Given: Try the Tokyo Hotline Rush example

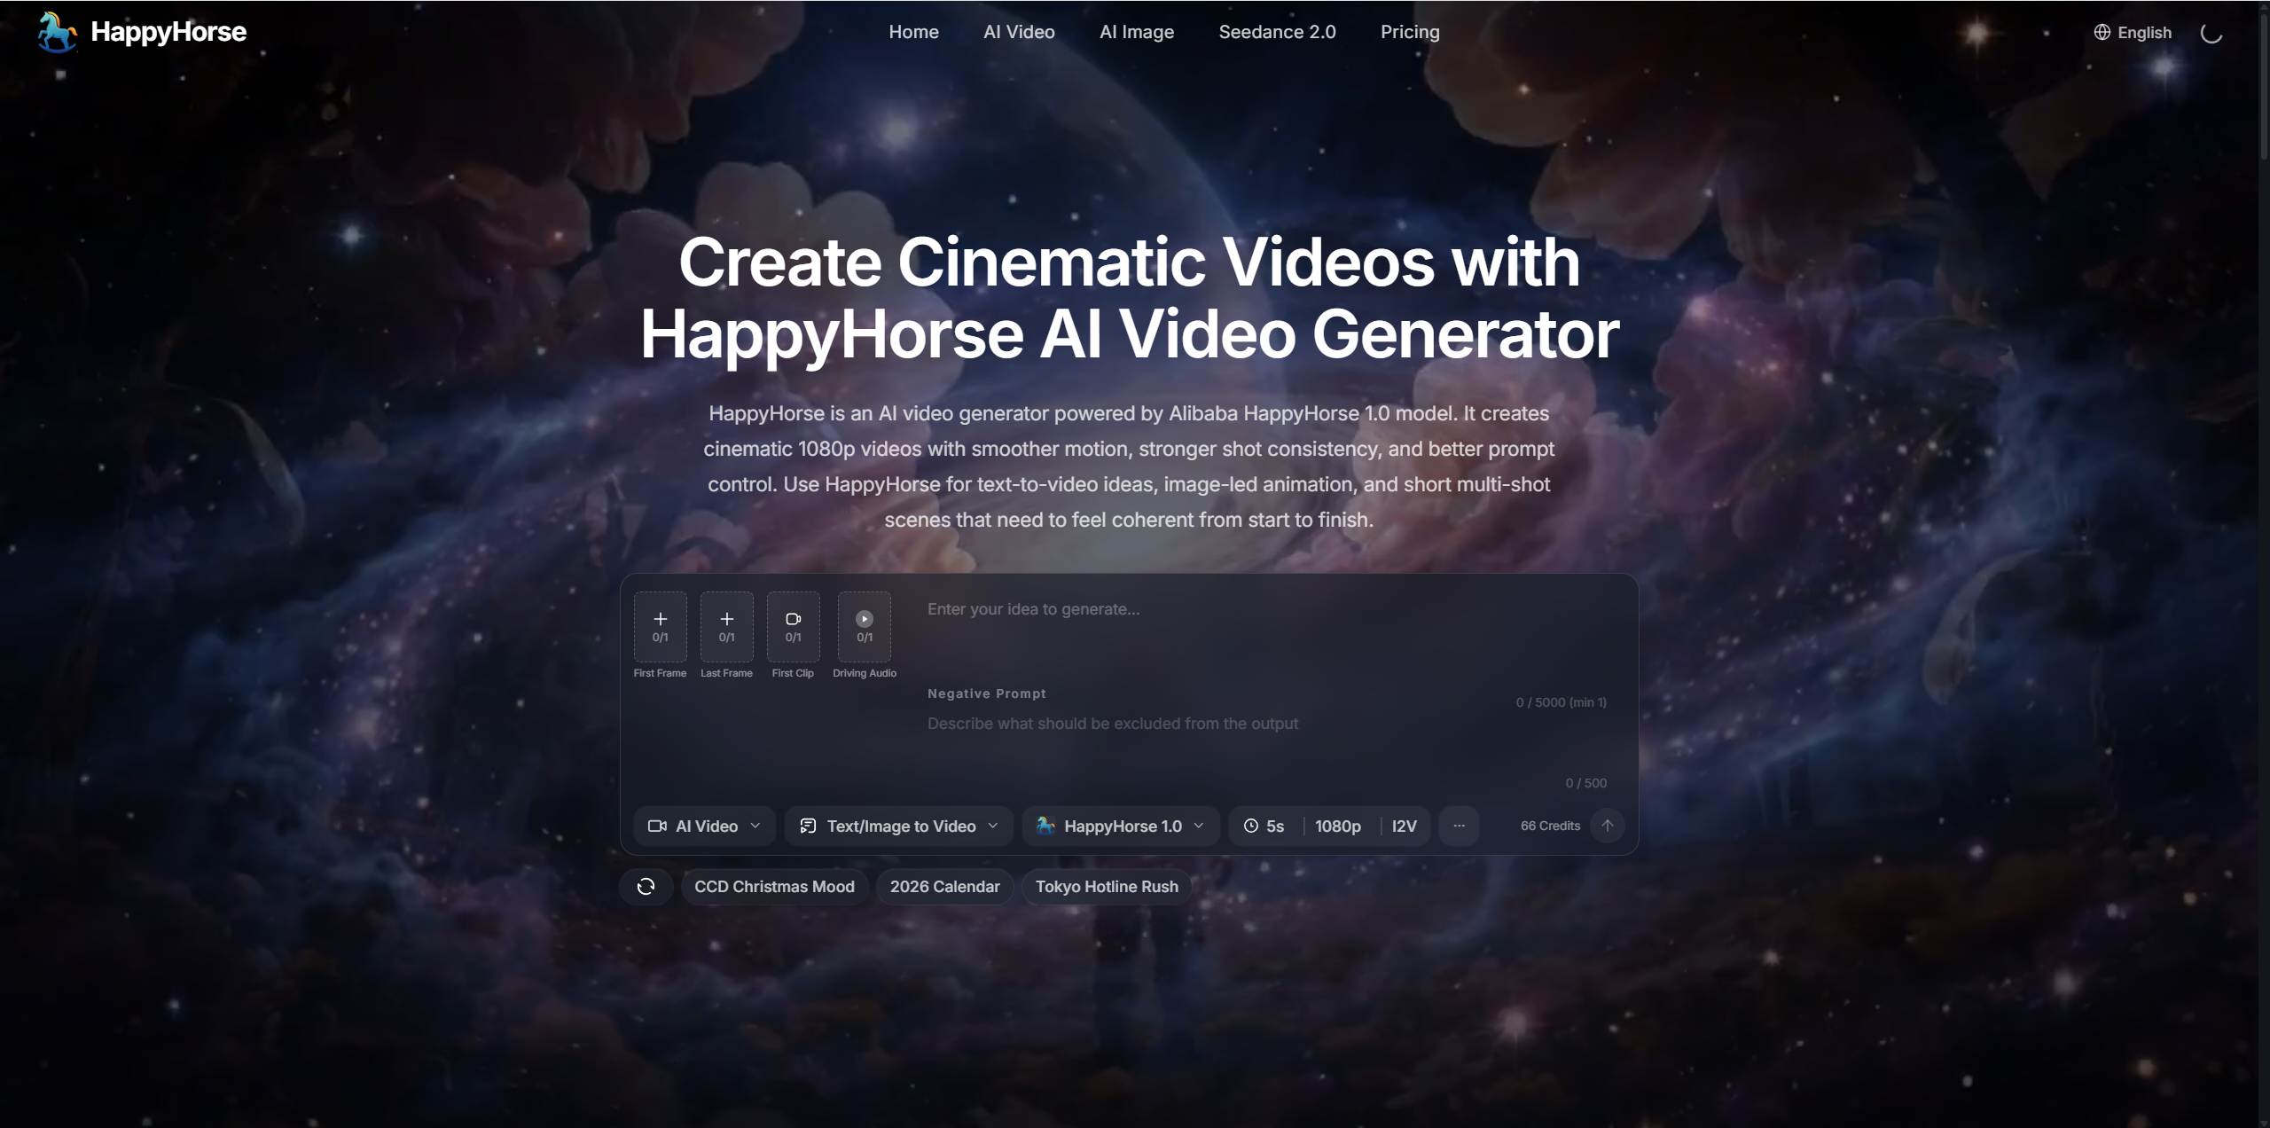Looking at the screenshot, I should click(x=1106, y=886).
